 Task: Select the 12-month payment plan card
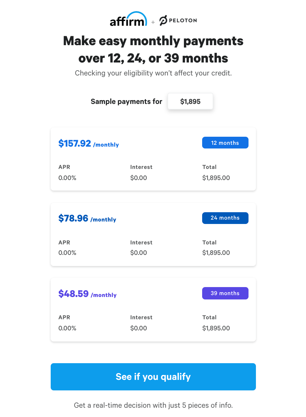tap(153, 159)
